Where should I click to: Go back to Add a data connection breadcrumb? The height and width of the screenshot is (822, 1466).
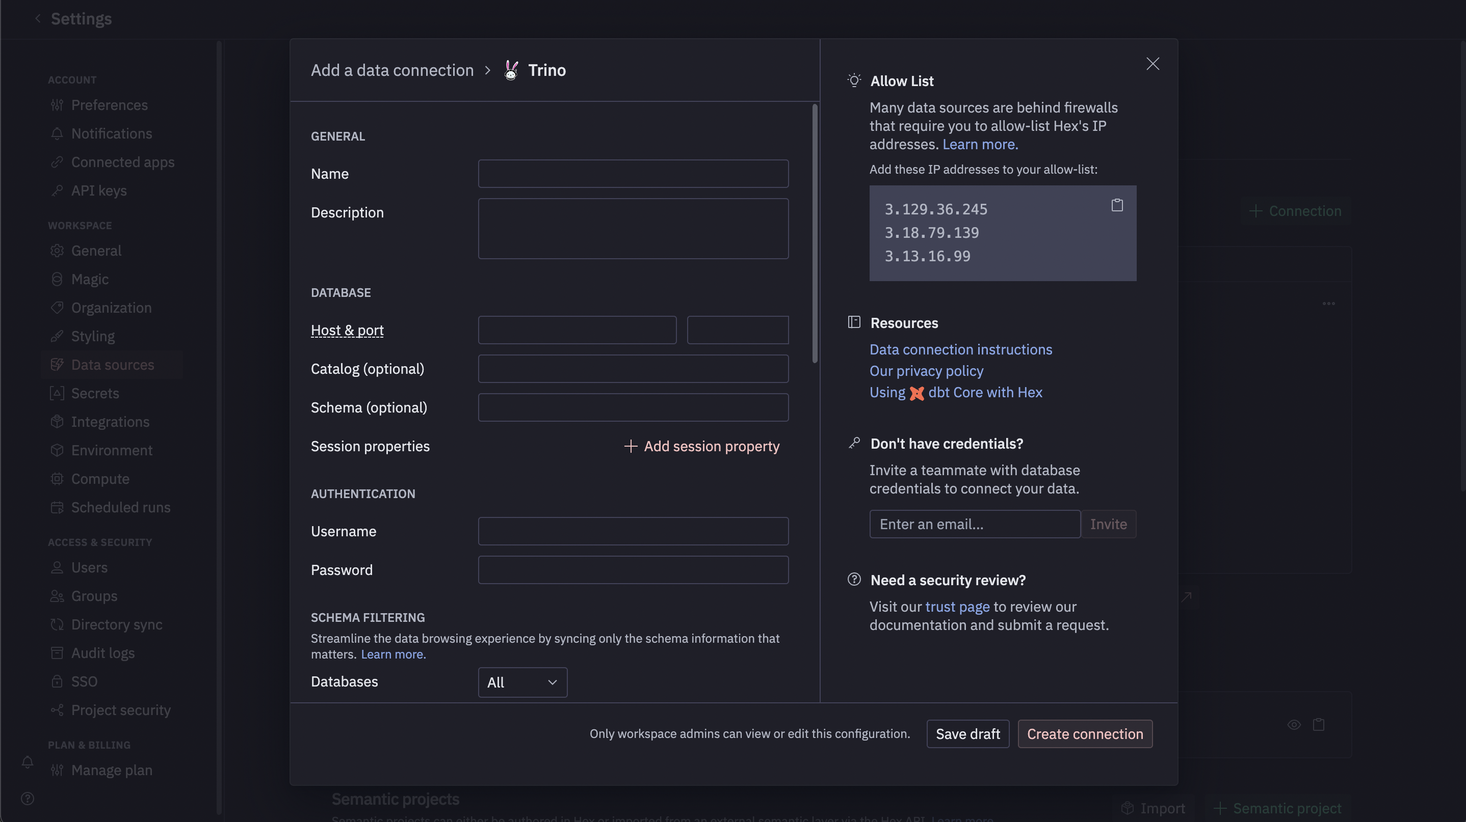(x=392, y=70)
